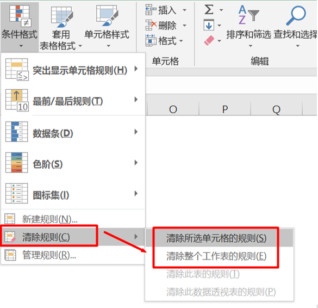This screenshot has height=308, width=318.
Task: Click the 单元格样式 cell styles icon
Action: click(107, 16)
